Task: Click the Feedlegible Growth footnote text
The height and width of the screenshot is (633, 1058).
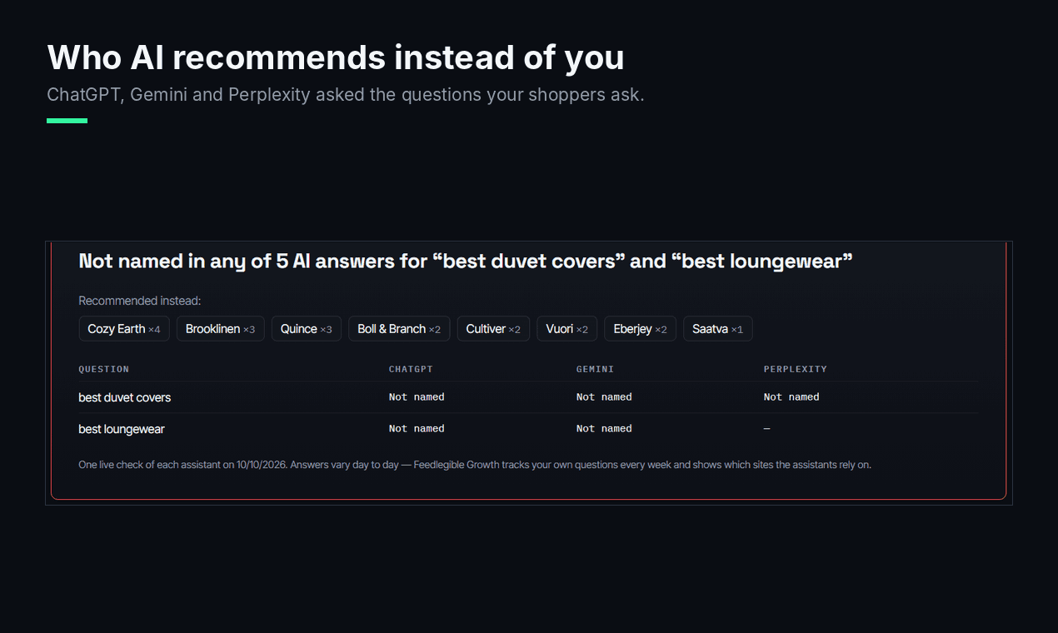Action: tap(475, 465)
